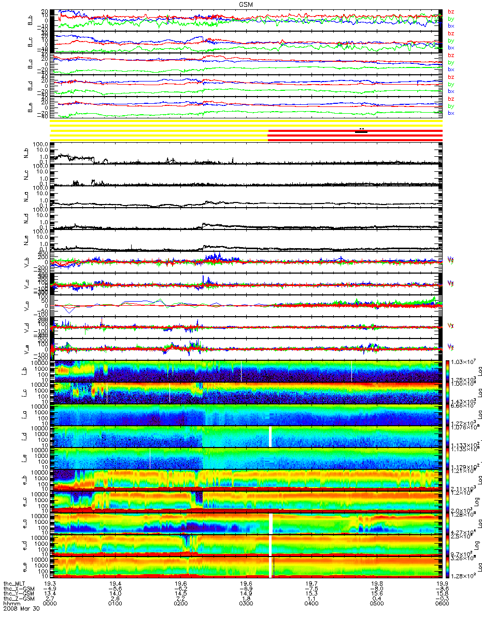Select the B_d axis label
482x623 pixels.
(x=31, y=86)
